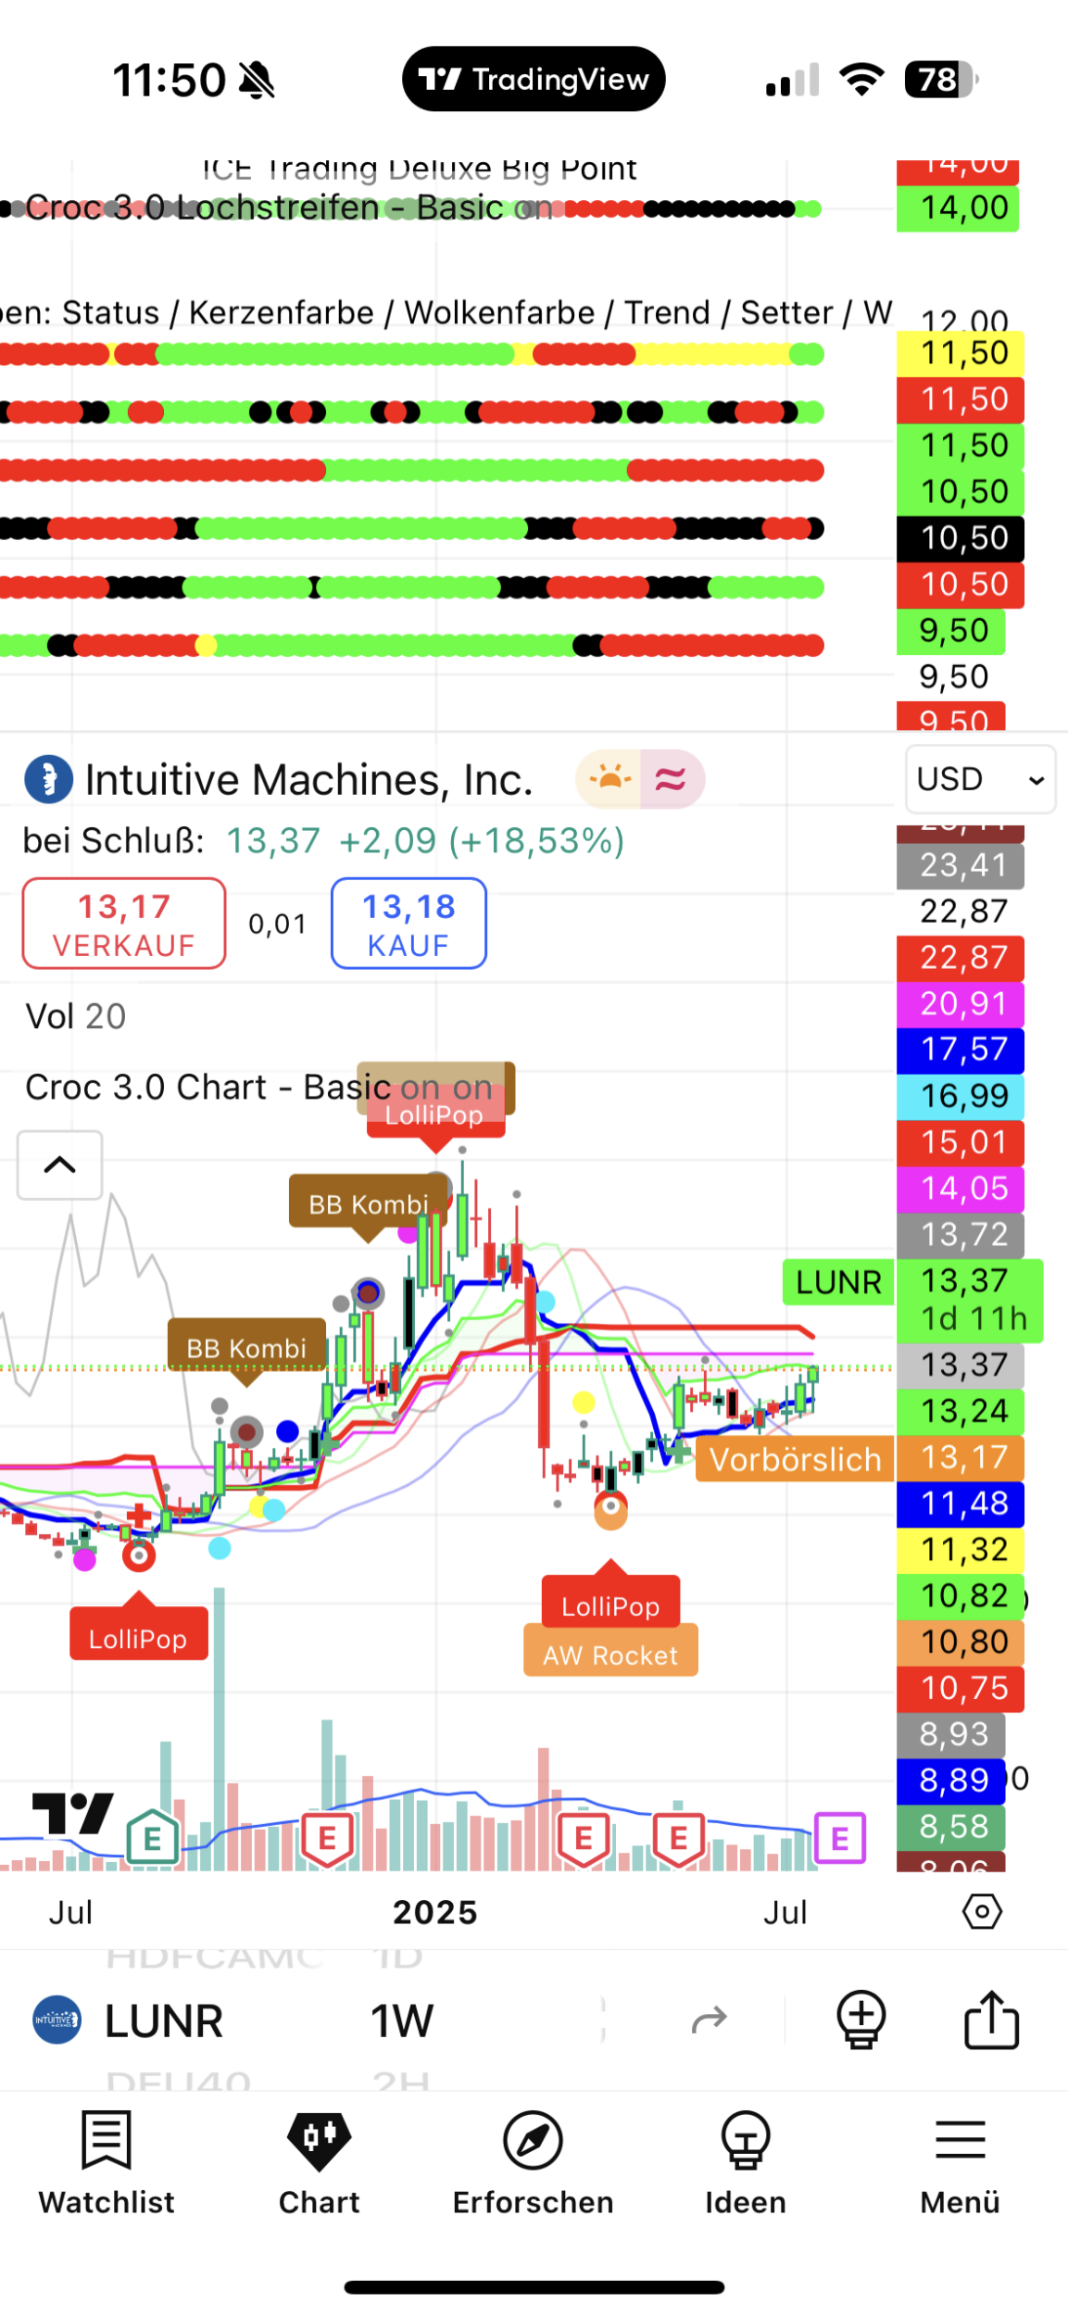The width and height of the screenshot is (1068, 2316).
Task: Tap the Intuitive Machines company logo icon
Action: coord(48,779)
